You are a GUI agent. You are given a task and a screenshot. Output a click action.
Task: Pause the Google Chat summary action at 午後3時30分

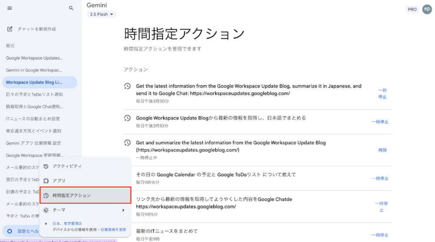[x=382, y=93]
